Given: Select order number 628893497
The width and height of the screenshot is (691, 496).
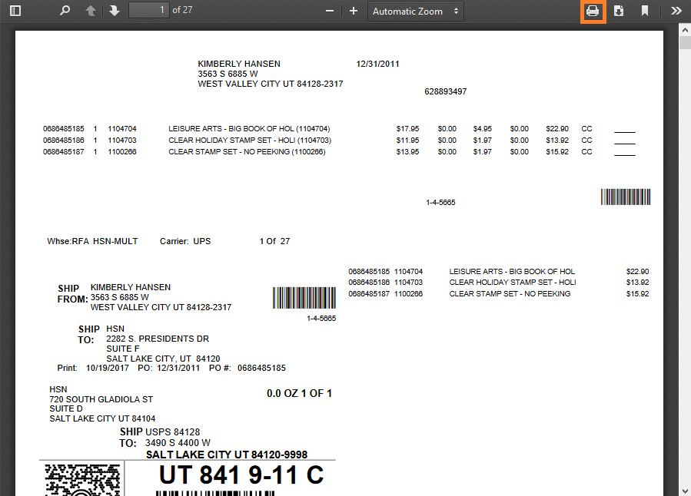Looking at the screenshot, I should (446, 91).
